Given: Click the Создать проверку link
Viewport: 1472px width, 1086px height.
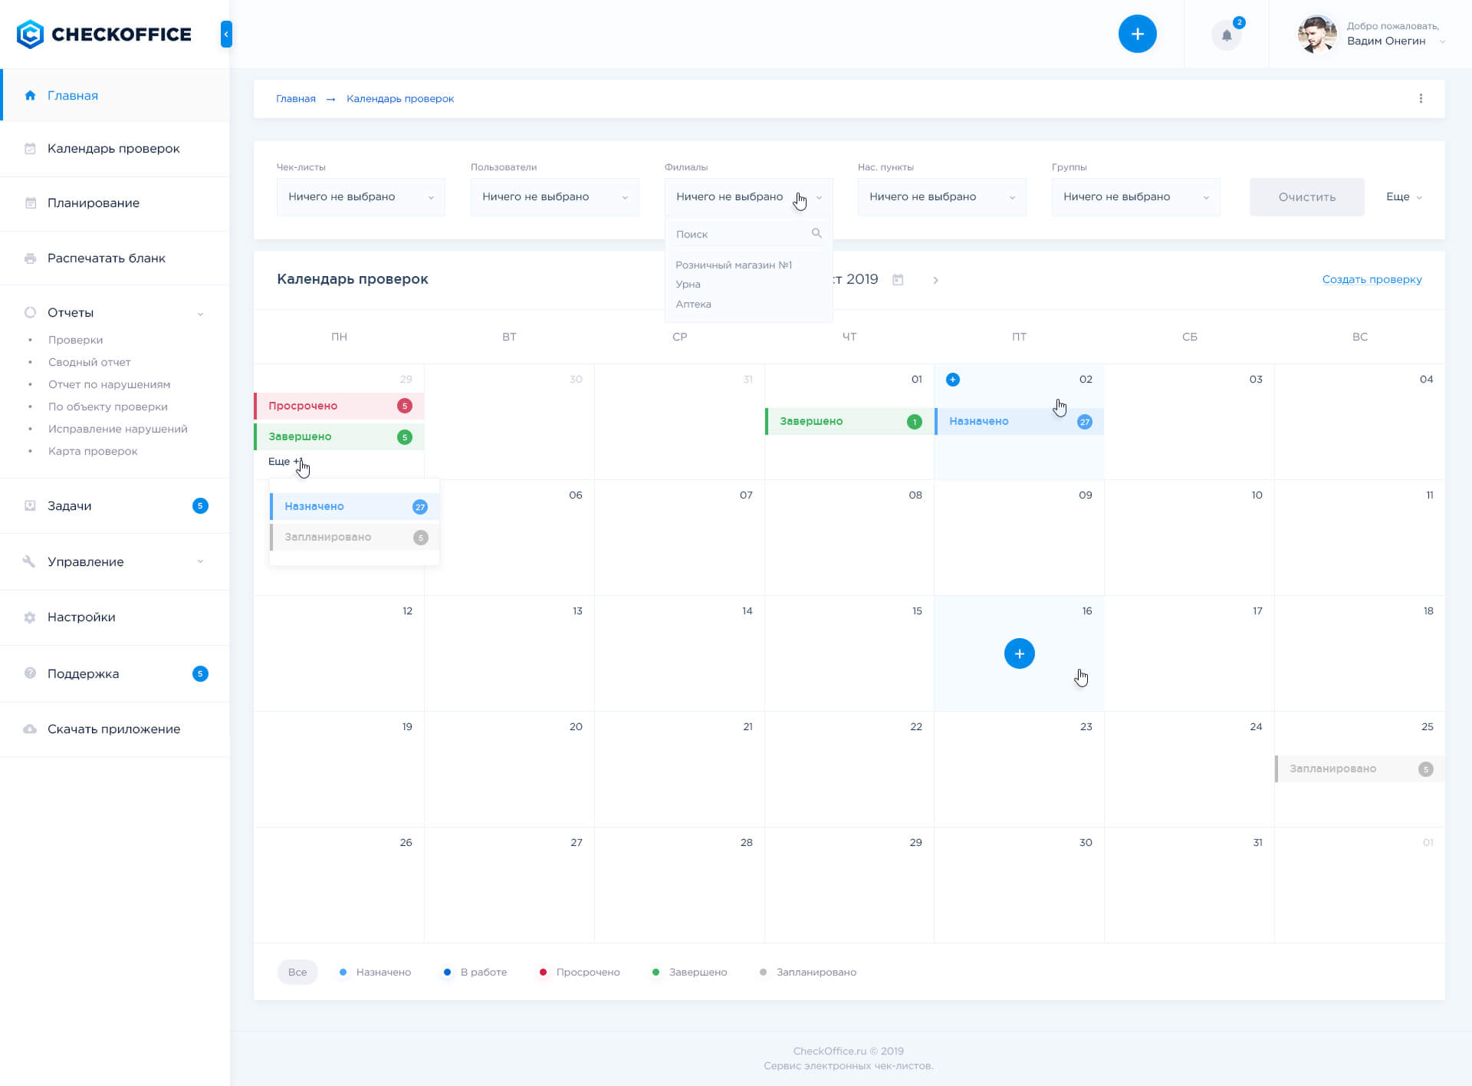Looking at the screenshot, I should 1372,279.
